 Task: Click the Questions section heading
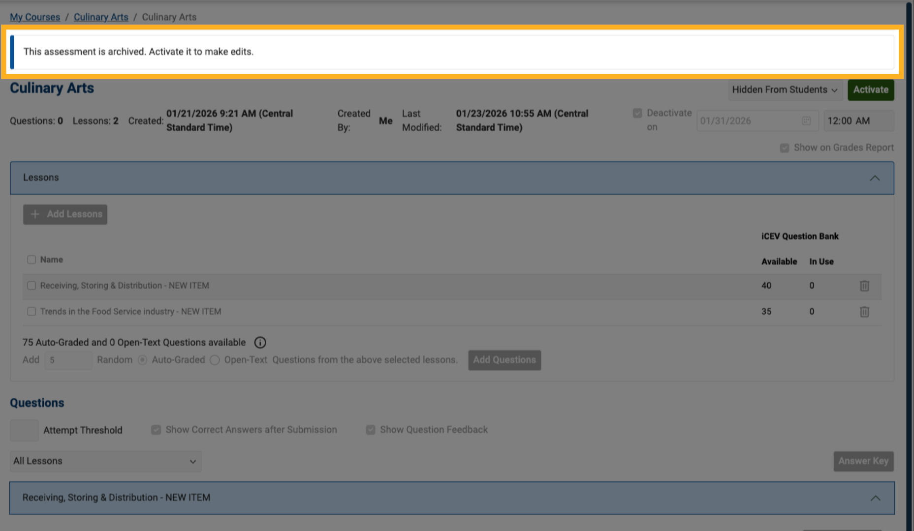coord(37,403)
